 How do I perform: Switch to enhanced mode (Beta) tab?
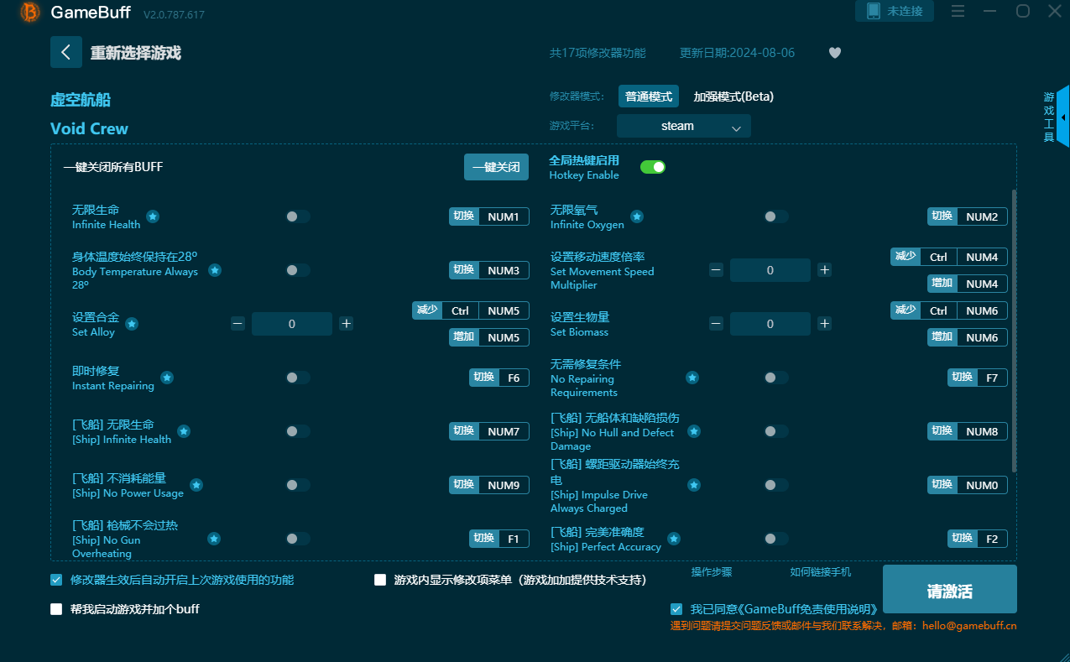click(733, 96)
